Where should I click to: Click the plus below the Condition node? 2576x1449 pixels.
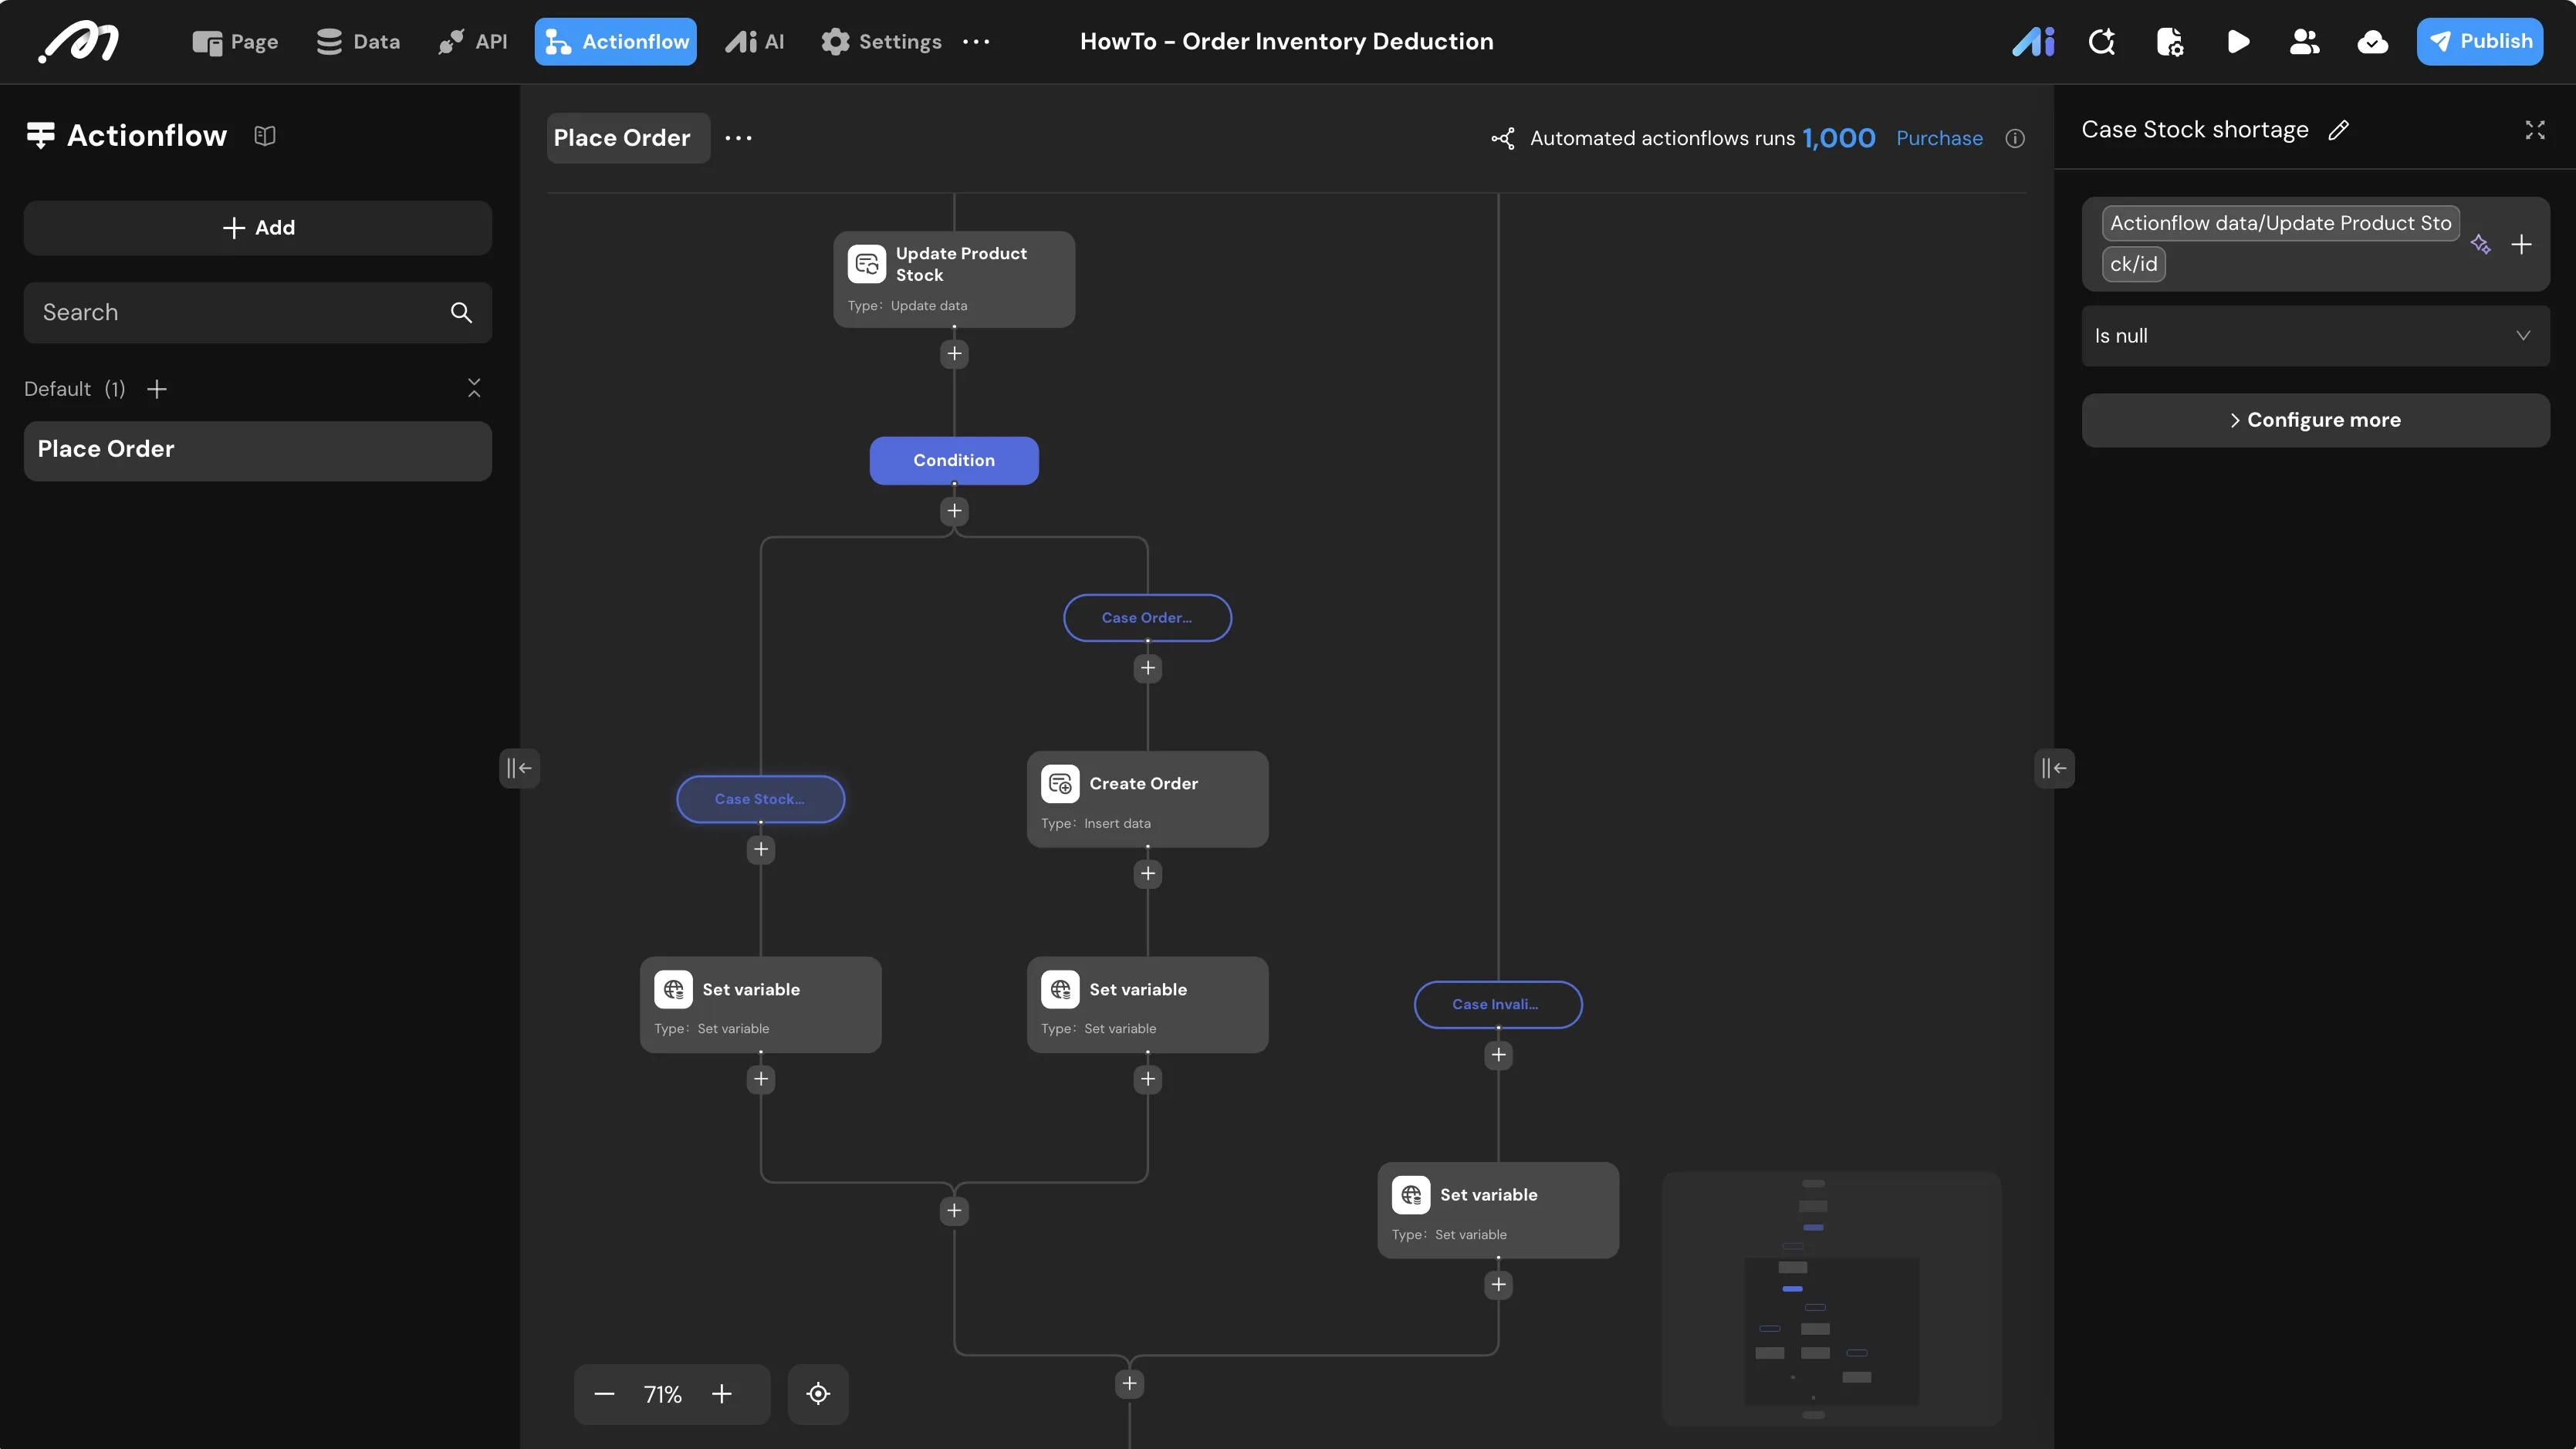(954, 511)
